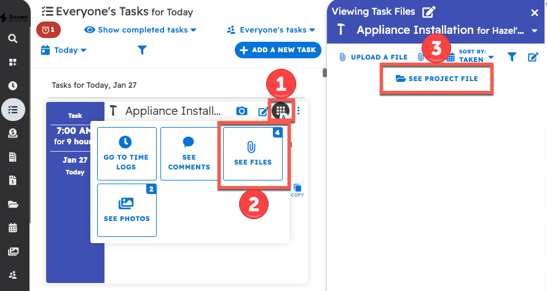Select the Go To Time Logs tile

click(x=126, y=157)
